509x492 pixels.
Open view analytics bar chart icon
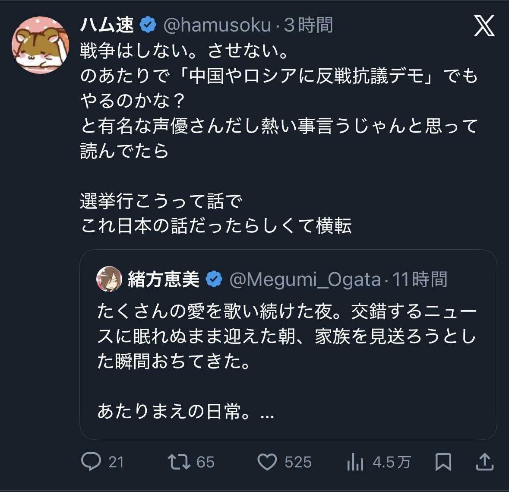(x=355, y=462)
